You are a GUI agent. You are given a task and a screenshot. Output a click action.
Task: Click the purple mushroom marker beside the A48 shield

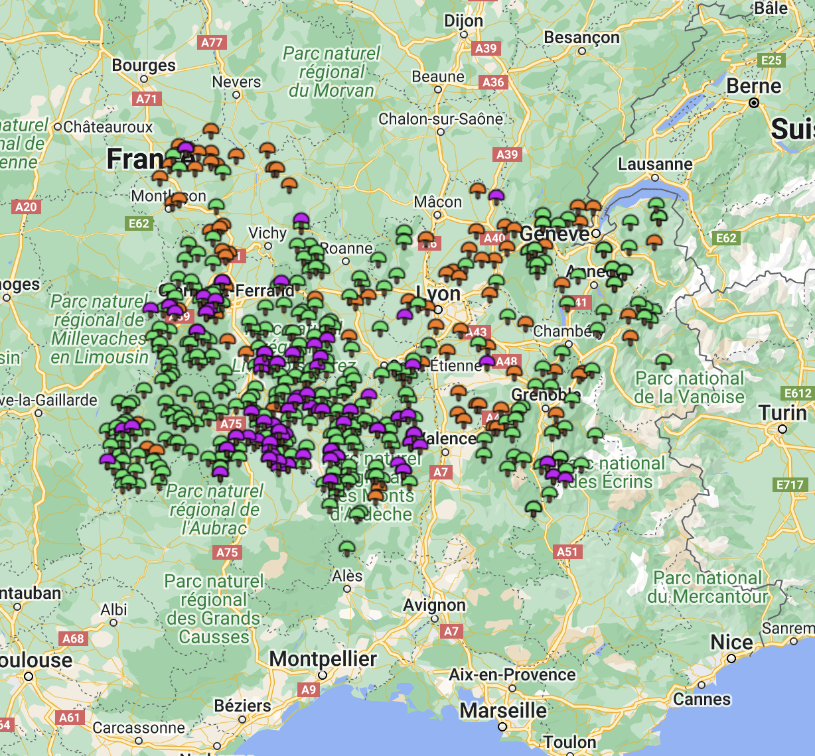(488, 361)
